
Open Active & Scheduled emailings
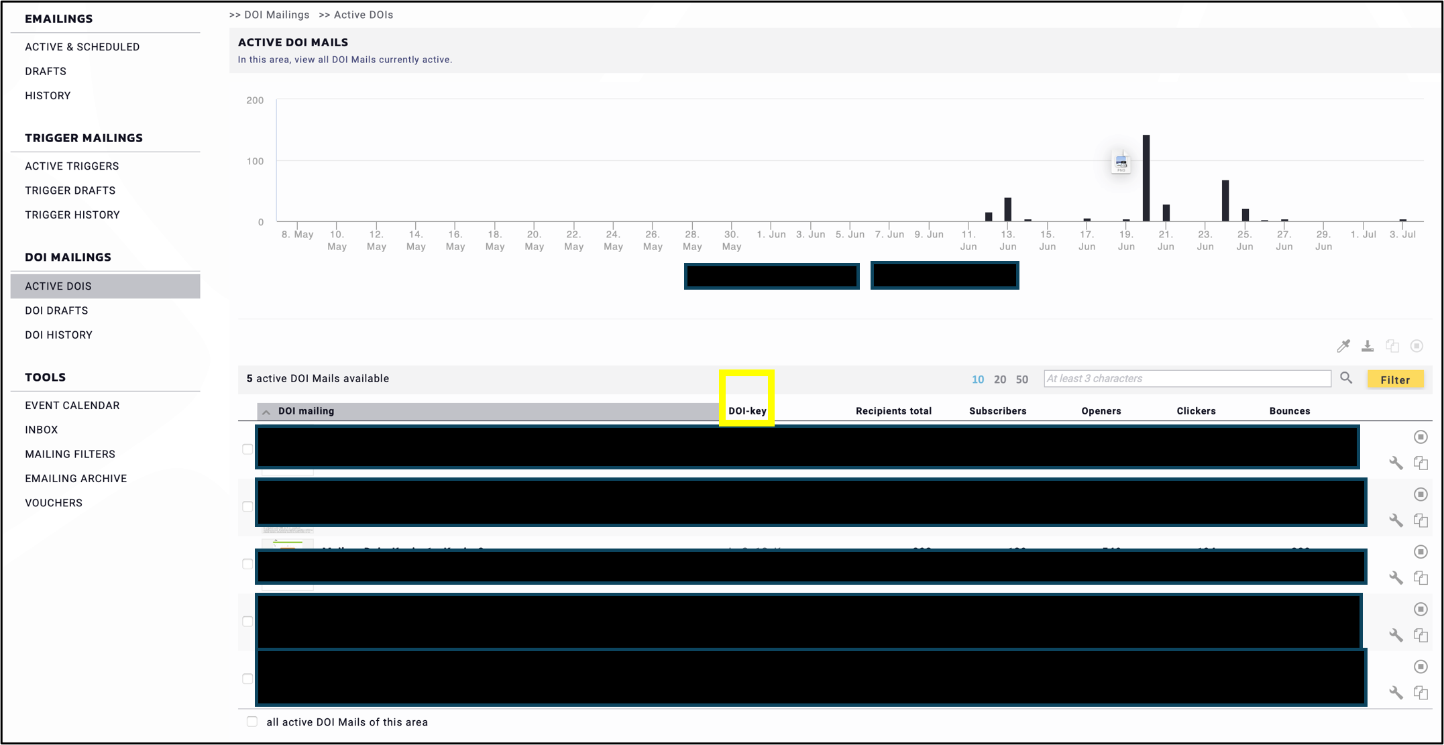pos(82,47)
